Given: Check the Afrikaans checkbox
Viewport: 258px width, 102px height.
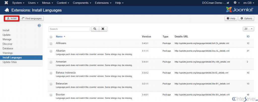Looking at the screenshot, I should [x=51, y=44].
